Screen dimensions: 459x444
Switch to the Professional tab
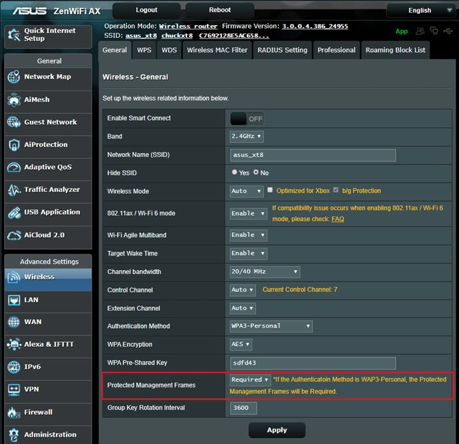(x=337, y=50)
